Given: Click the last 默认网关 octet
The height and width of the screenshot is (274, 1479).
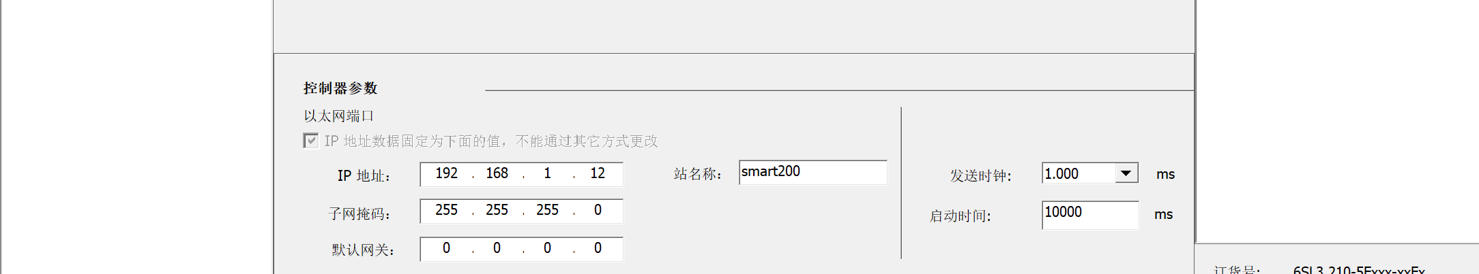Looking at the screenshot, I should coord(598,249).
